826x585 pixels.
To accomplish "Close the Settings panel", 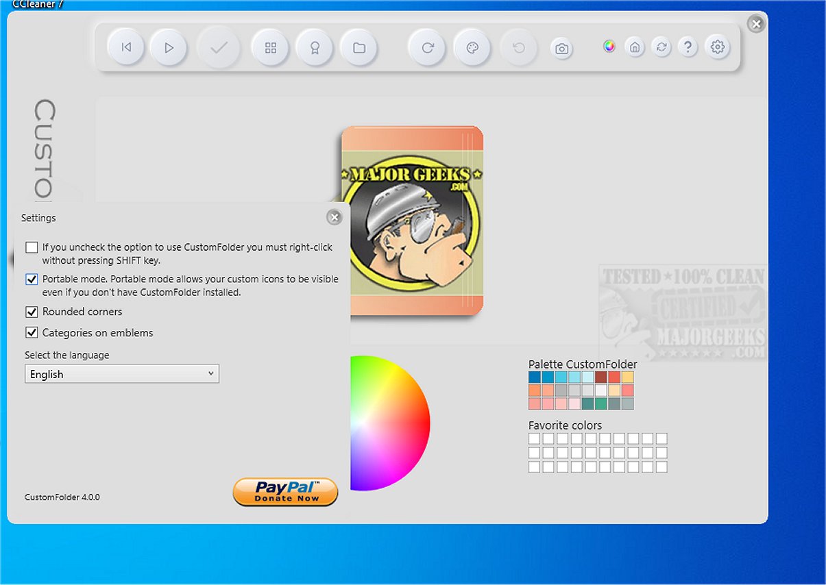I will (x=334, y=217).
